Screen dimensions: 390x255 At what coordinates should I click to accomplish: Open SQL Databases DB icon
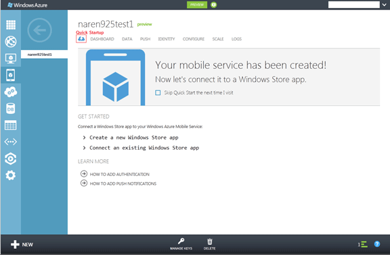[x=10, y=109]
